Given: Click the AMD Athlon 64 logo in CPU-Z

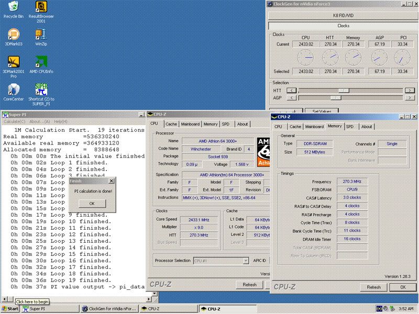Looking at the screenshot, I should [x=263, y=152].
